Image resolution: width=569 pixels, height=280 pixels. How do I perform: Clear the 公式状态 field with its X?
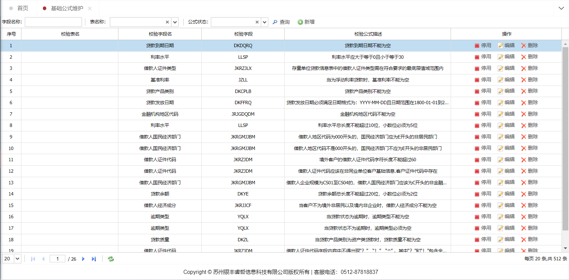[257, 22]
